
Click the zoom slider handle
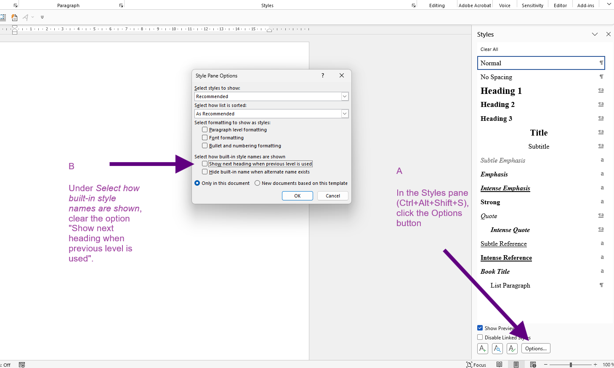571,365
